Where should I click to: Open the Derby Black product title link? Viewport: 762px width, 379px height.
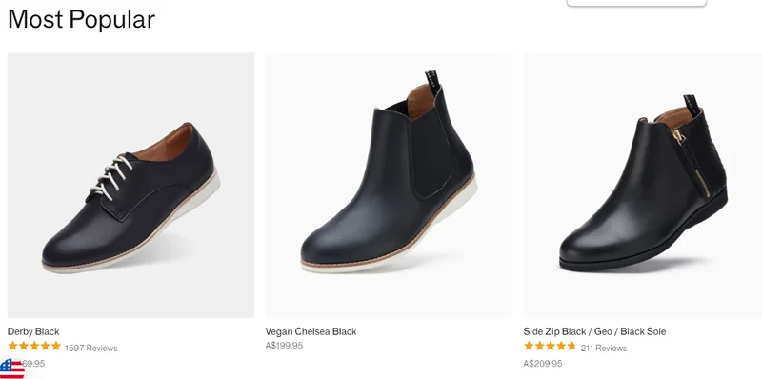click(33, 331)
